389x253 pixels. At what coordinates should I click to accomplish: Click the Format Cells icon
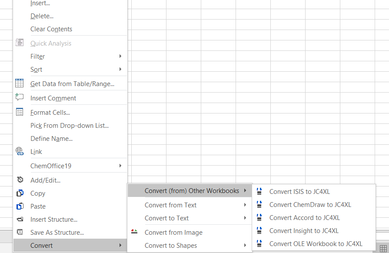coord(20,112)
